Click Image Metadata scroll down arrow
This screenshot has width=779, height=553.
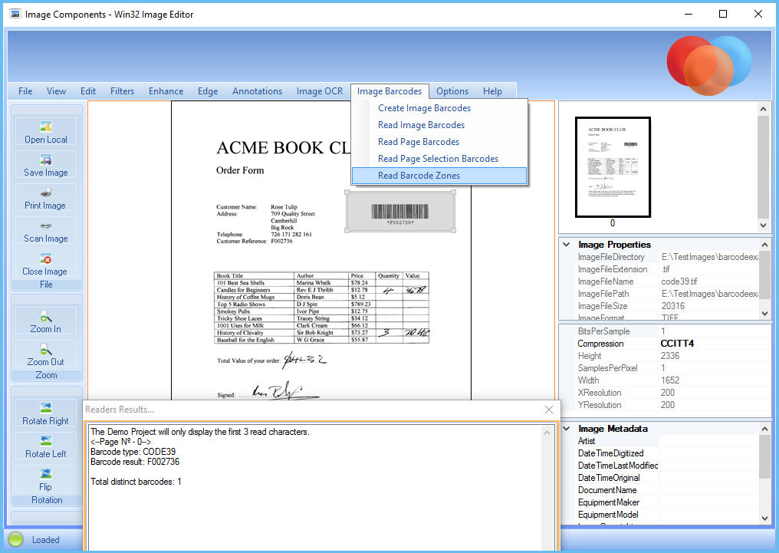click(x=764, y=518)
